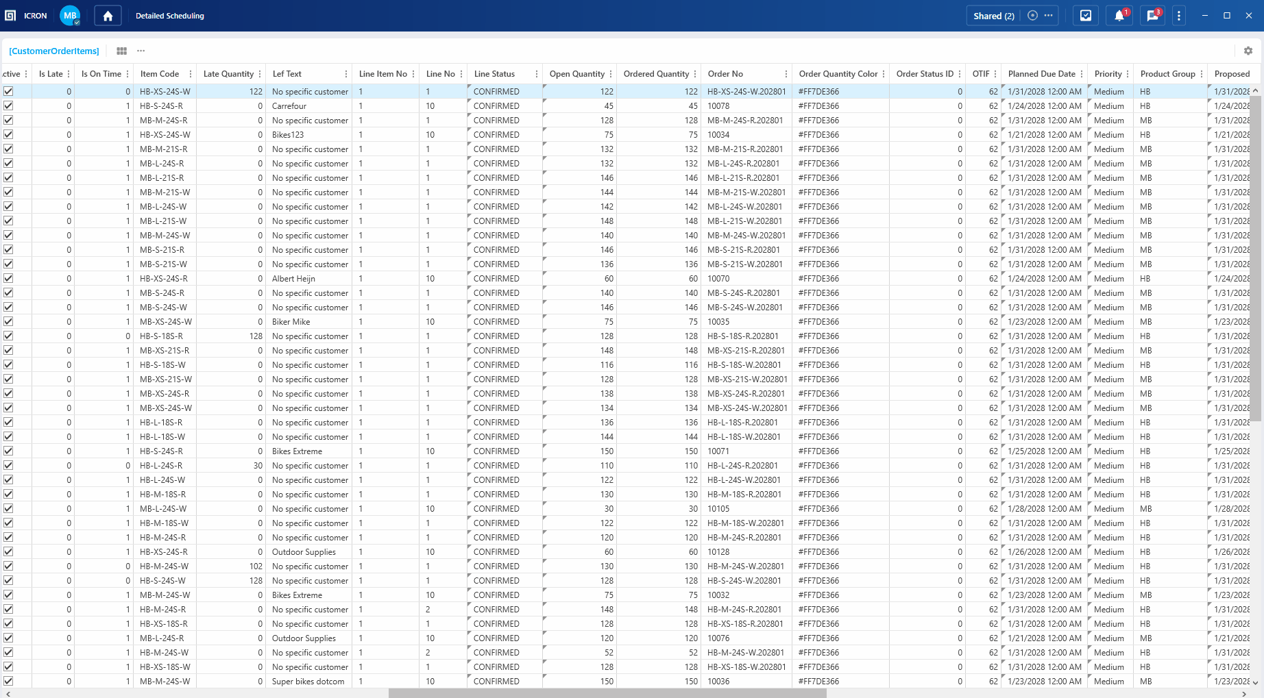Uncheck Active box for Carrefour row
Screen dimensions: 1264x698
pyautogui.click(x=8, y=105)
